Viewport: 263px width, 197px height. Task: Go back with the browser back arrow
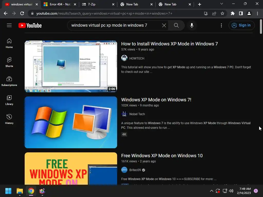point(6,13)
